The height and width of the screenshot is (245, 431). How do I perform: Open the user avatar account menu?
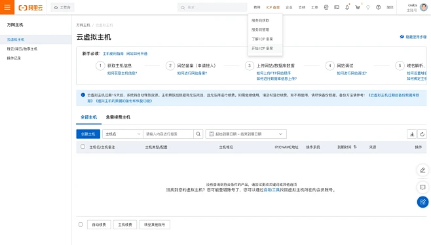[x=424, y=7]
